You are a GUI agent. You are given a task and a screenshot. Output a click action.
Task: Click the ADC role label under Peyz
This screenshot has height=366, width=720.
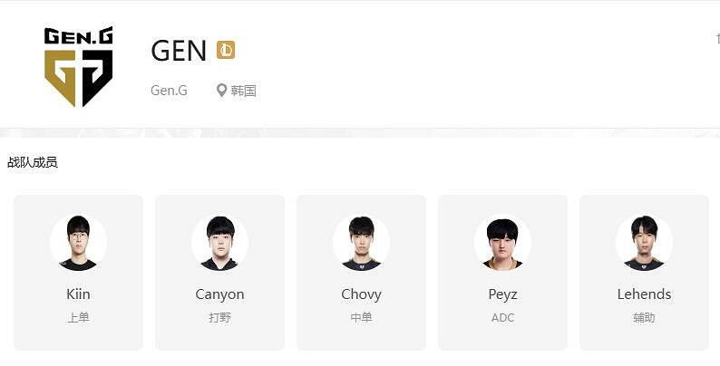tap(502, 317)
